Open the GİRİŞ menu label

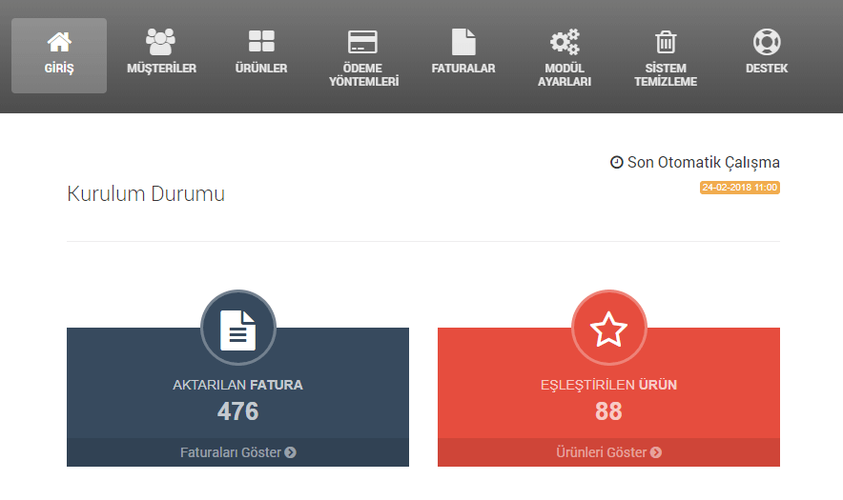pyautogui.click(x=59, y=69)
